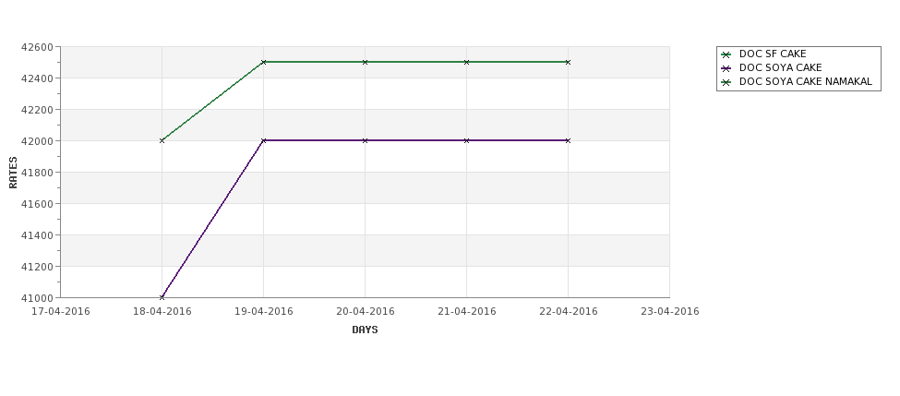Select the green data point on 20-04-2016
The image size is (900, 396).
coord(365,62)
